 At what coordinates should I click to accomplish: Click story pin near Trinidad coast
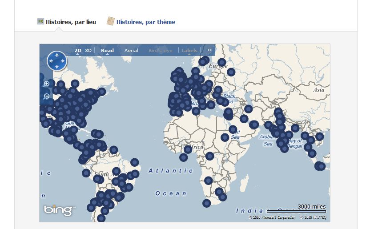(x=113, y=150)
